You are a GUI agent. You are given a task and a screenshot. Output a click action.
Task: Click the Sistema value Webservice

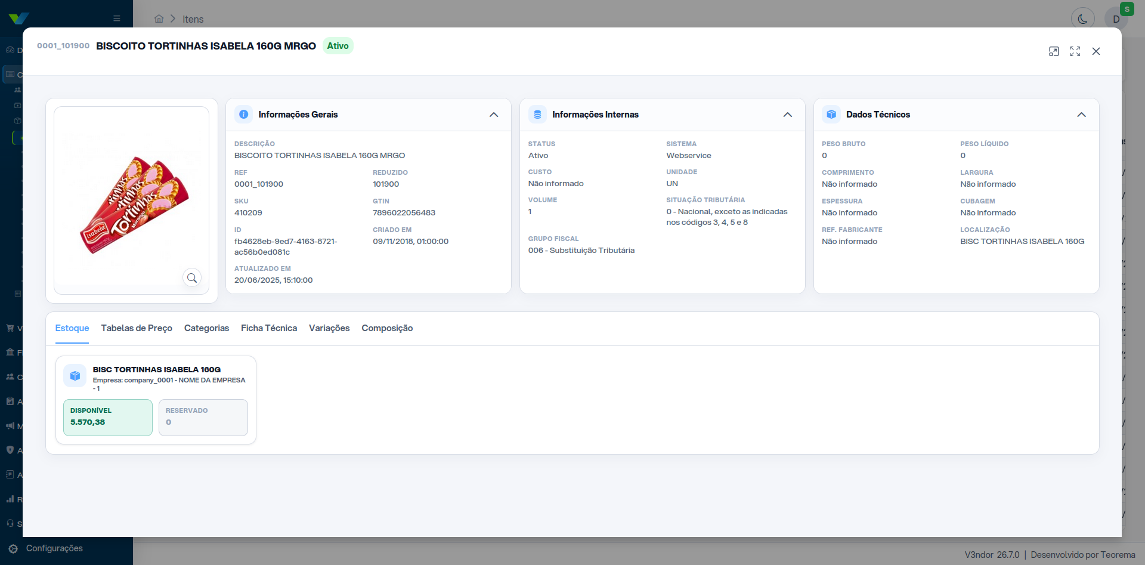689,155
